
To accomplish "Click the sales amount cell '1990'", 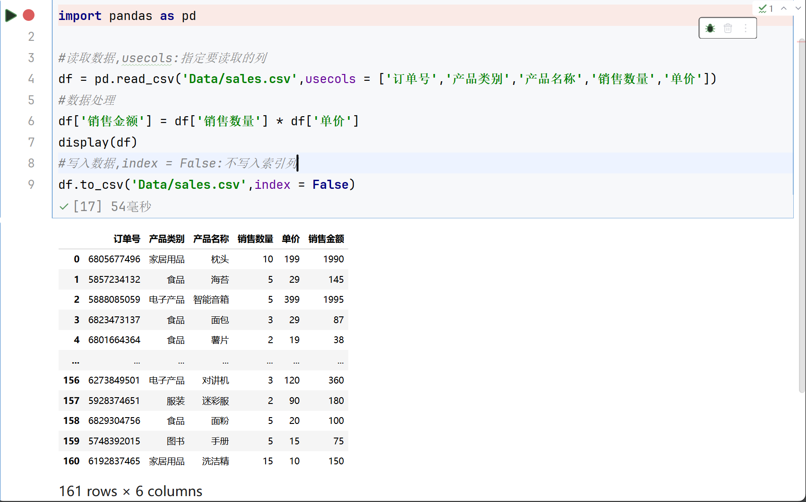I will (x=333, y=259).
